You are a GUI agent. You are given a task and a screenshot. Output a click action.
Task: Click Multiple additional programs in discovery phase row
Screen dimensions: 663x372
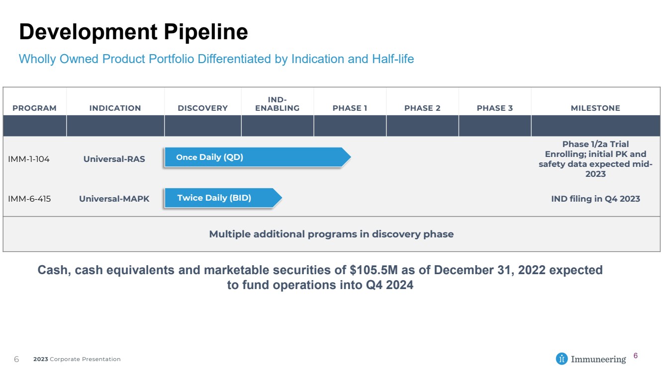click(331, 234)
